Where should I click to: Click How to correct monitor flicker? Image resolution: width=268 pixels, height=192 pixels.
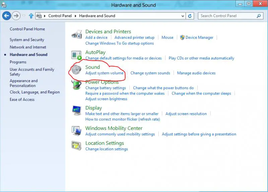point(123,119)
